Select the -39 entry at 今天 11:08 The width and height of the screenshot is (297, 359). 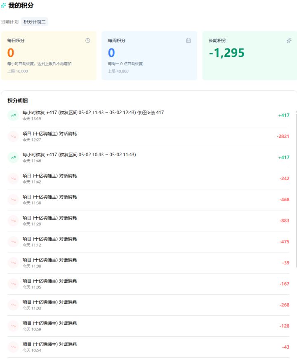click(148, 263)
